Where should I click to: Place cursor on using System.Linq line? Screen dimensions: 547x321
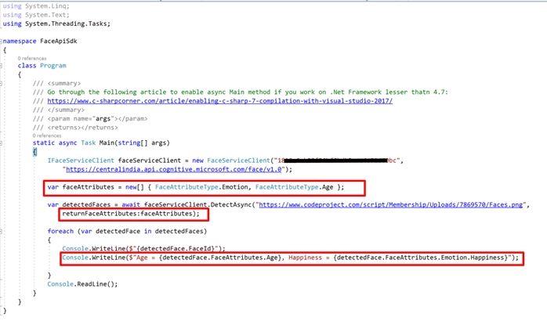coord(47,5)
